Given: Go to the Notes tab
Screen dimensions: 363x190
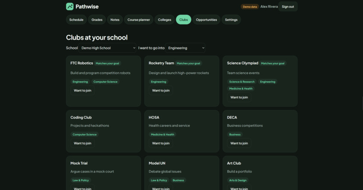Looking at the screenshot, I should click(x=115, y=20).
